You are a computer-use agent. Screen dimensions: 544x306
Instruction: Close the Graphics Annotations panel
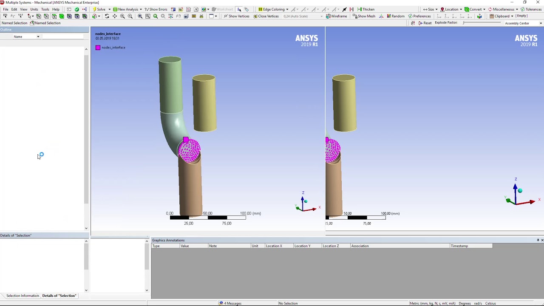[542, 240]
